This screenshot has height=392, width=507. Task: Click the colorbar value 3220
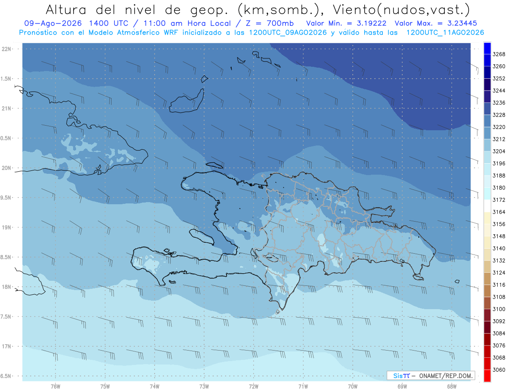[x=499, y=127]
